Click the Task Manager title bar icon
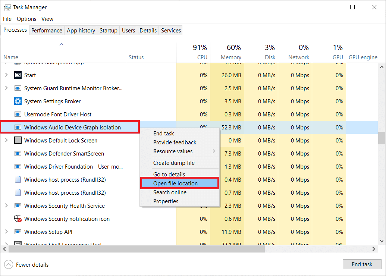The height and width of the screenshot is (276, 386). pos(8,7)
